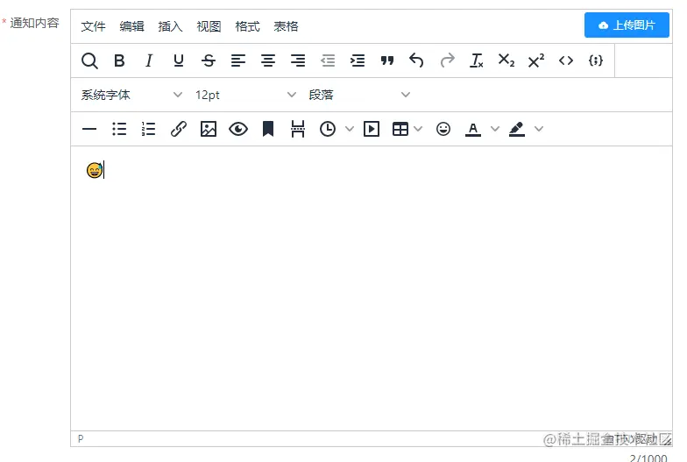Undo the last action
This screenshot has height=462, width=687.
coord(417,60)
